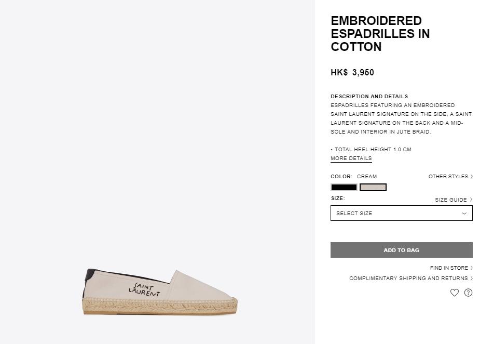The image size is (480, 344).
Task: Click the arrow beside Size Guide
Action: (471, 200)
